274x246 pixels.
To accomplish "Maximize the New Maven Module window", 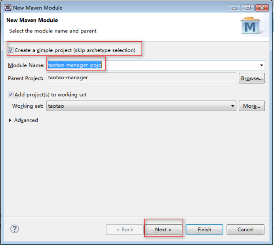I will pyautogui.click(x=248, y=8).
